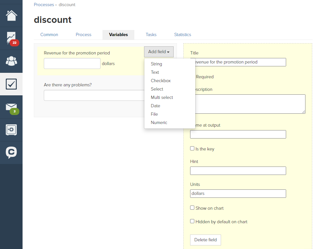319x249 pixels.
Task: Click the 'discount' breadcrumb text
Action: pyautogui.click(x=67, y=5)
